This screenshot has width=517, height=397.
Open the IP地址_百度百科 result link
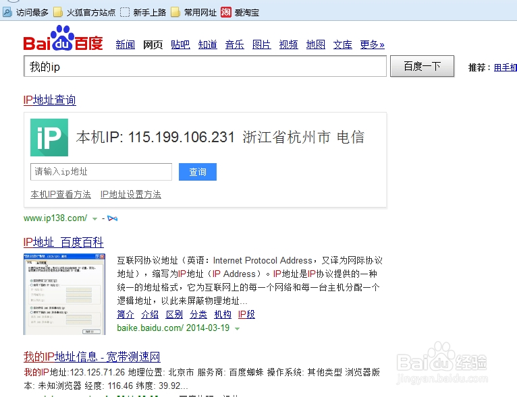tap(63, 242)
